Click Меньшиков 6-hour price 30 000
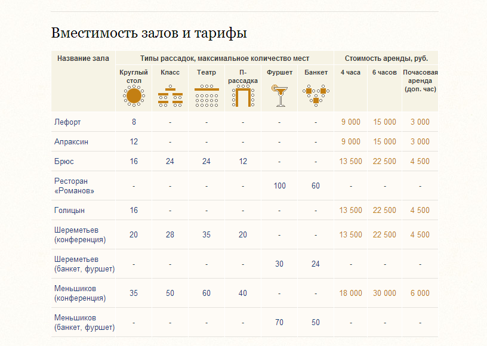This screenshot has height=346, width=487. point(384,294)
